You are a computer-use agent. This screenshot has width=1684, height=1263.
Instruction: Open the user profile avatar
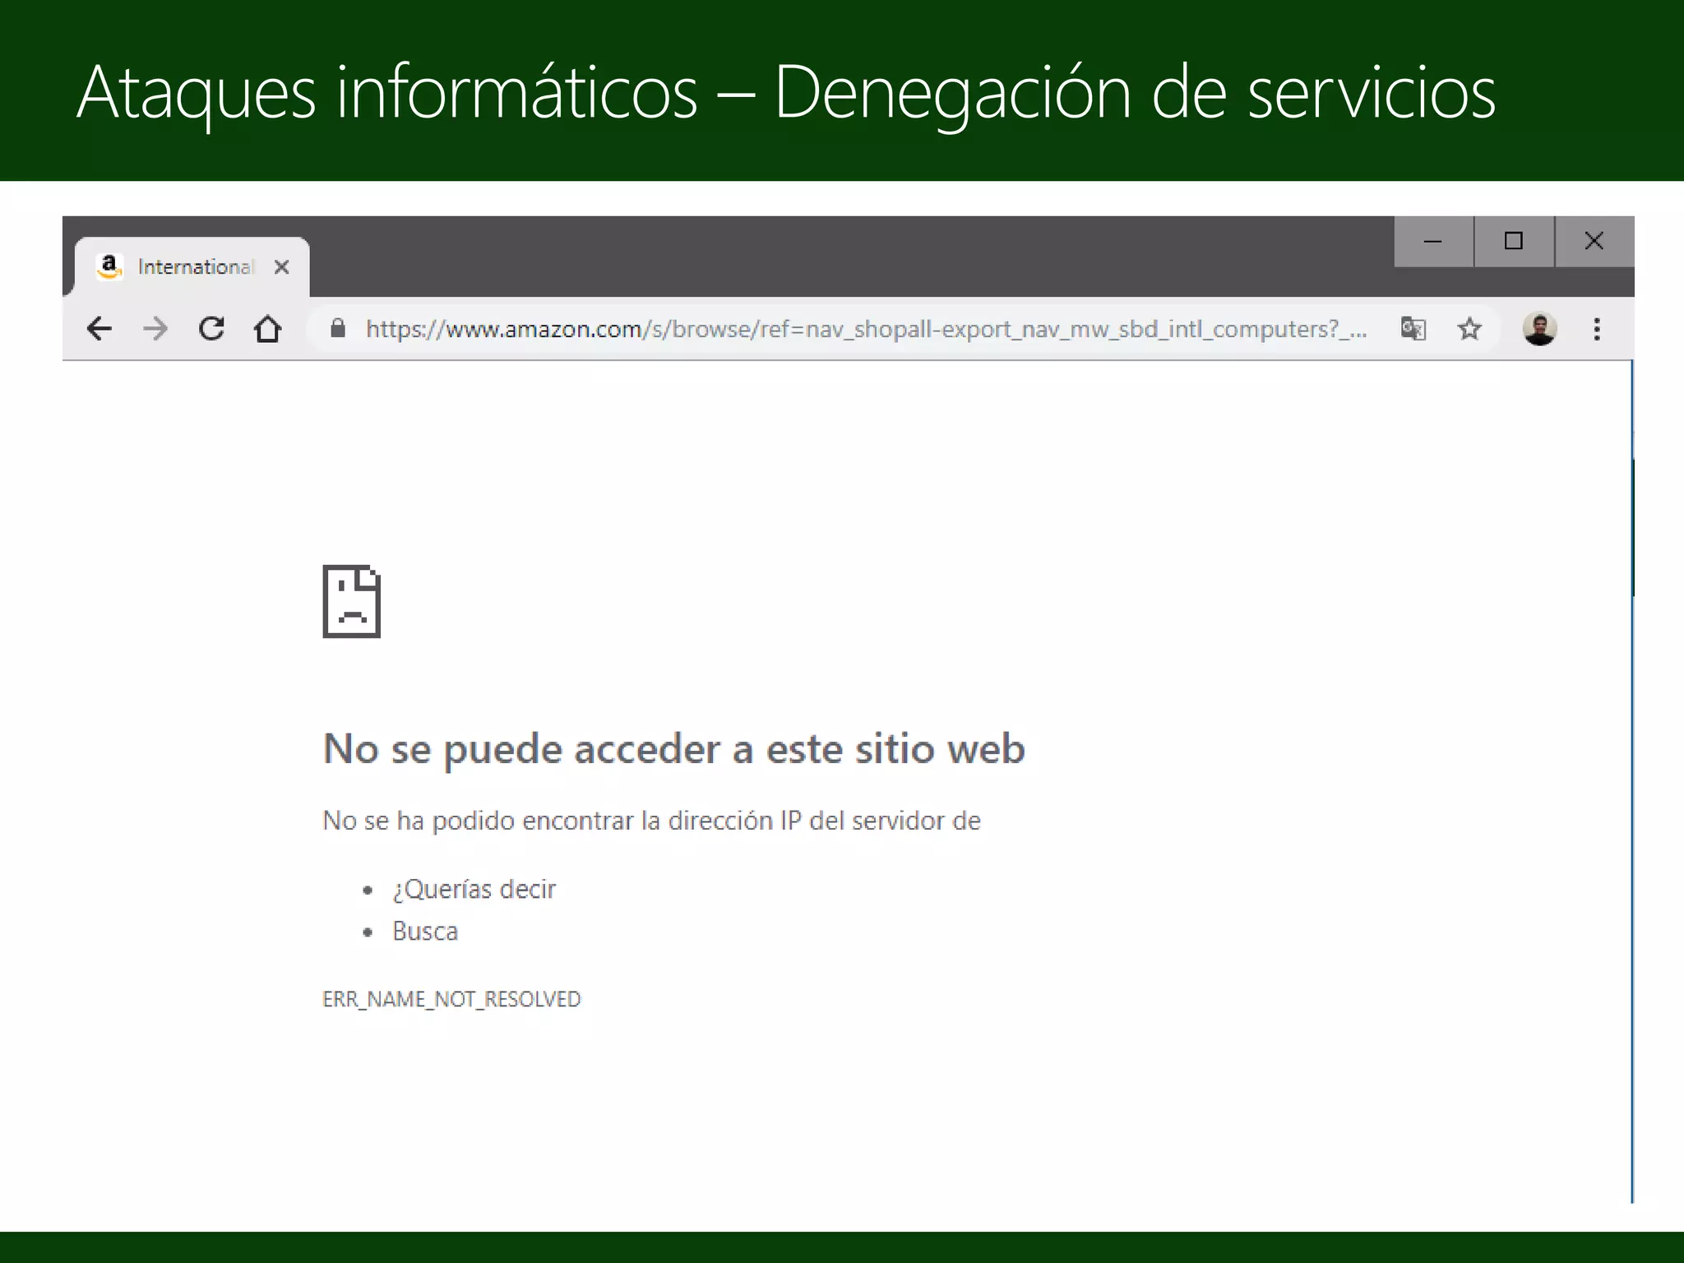(x=1539, y=329)
